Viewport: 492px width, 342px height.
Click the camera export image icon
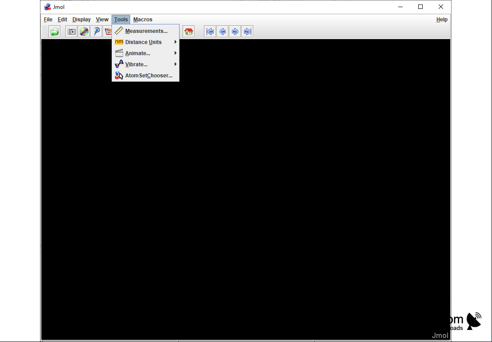(72, 32)
